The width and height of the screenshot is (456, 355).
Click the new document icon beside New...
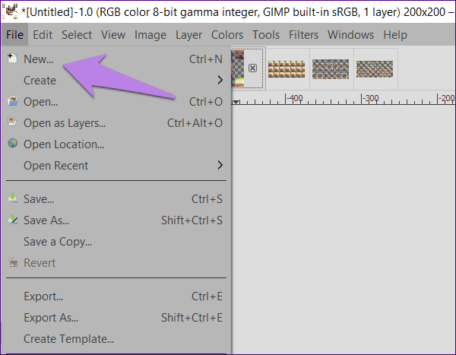(x=12, y=59)
